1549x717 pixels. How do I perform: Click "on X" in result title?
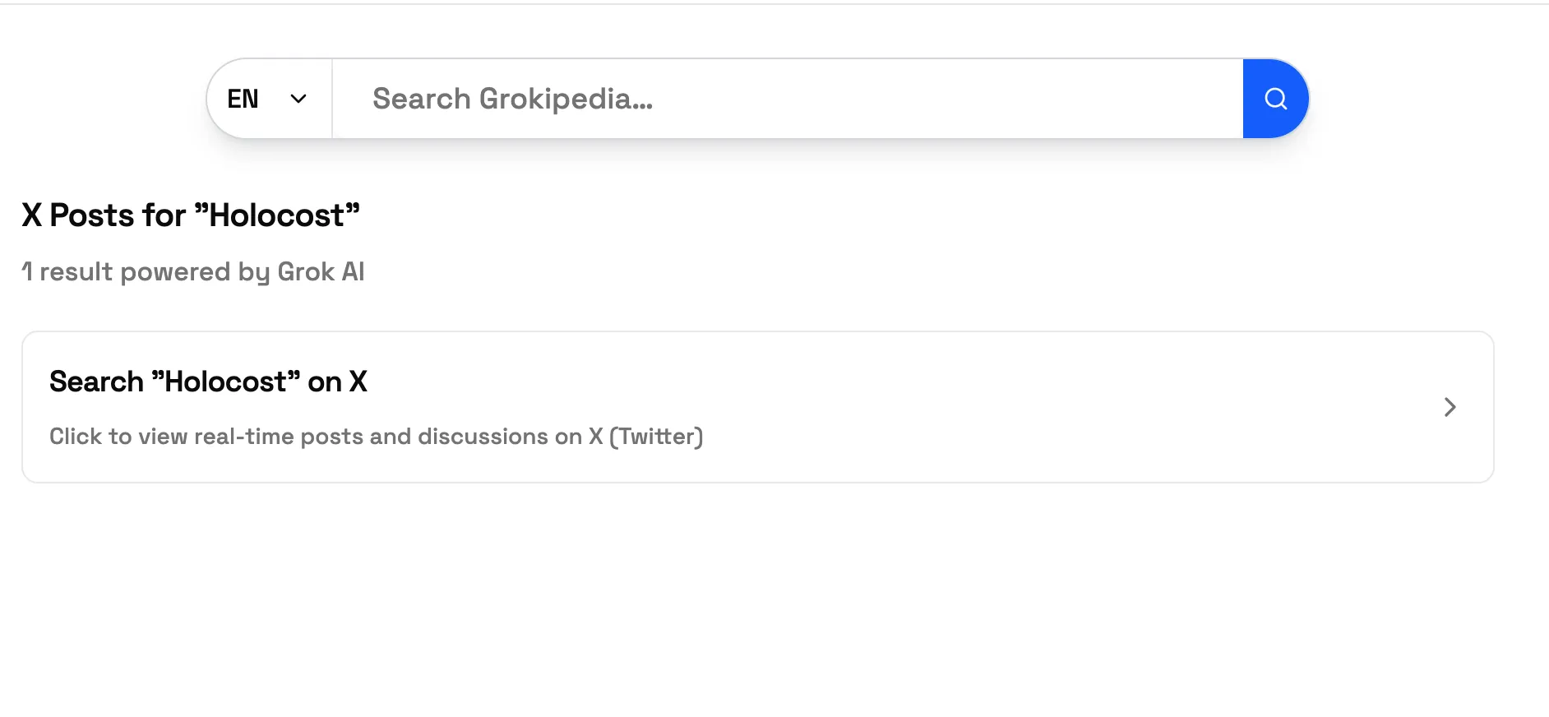[337, 382]
